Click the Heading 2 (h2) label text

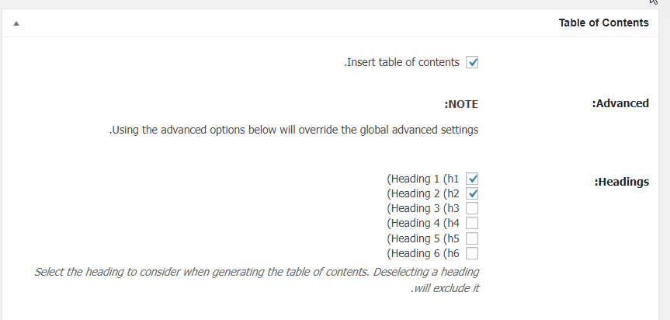[x=423, y=193]
